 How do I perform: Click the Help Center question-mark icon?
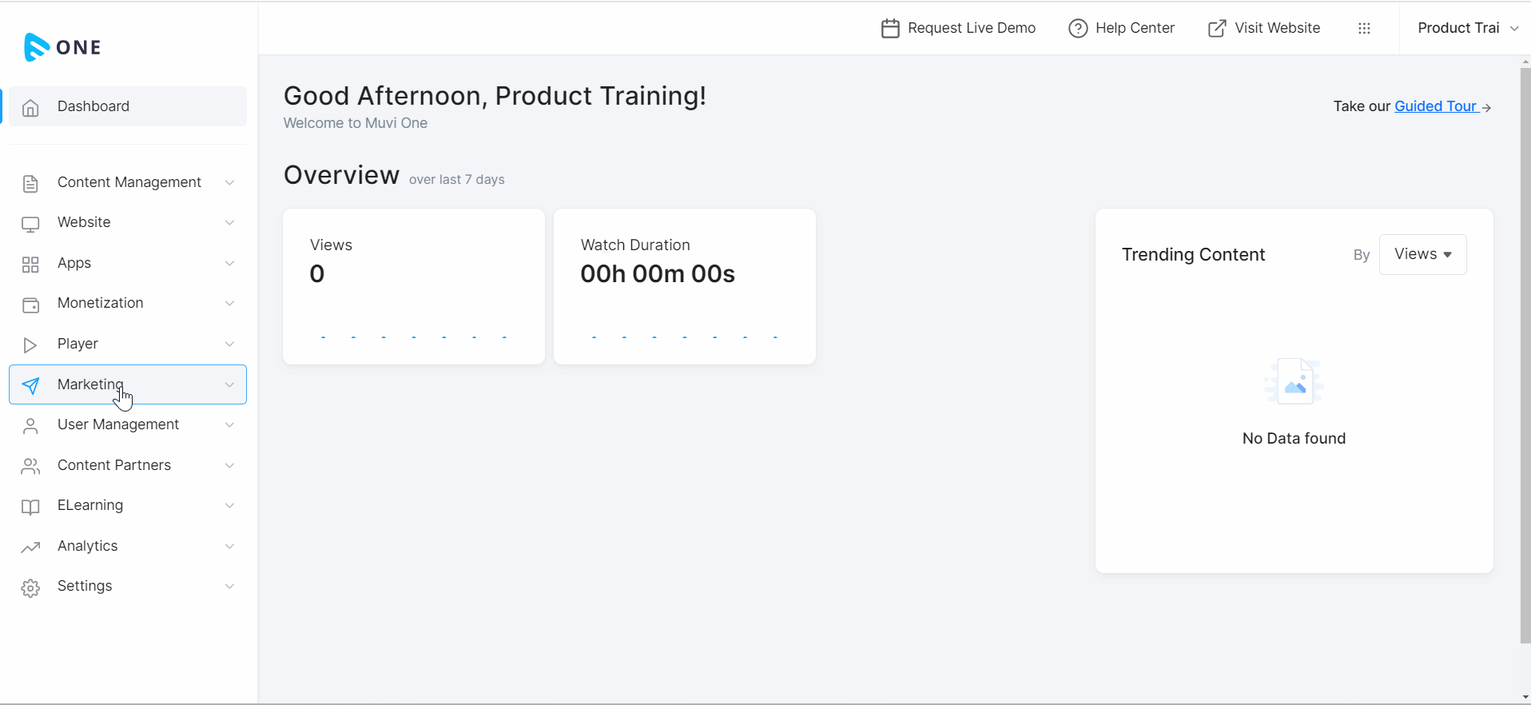click(x=1078, y=29)
